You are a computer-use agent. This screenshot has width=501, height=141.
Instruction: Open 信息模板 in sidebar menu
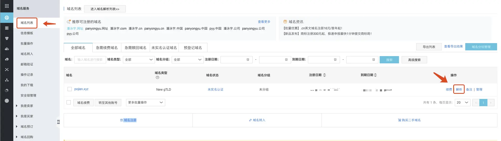27,33
